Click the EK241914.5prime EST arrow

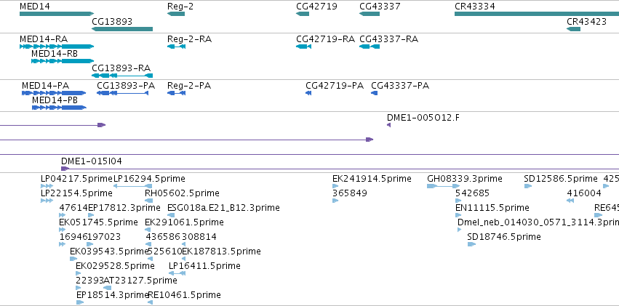[335, 186]
